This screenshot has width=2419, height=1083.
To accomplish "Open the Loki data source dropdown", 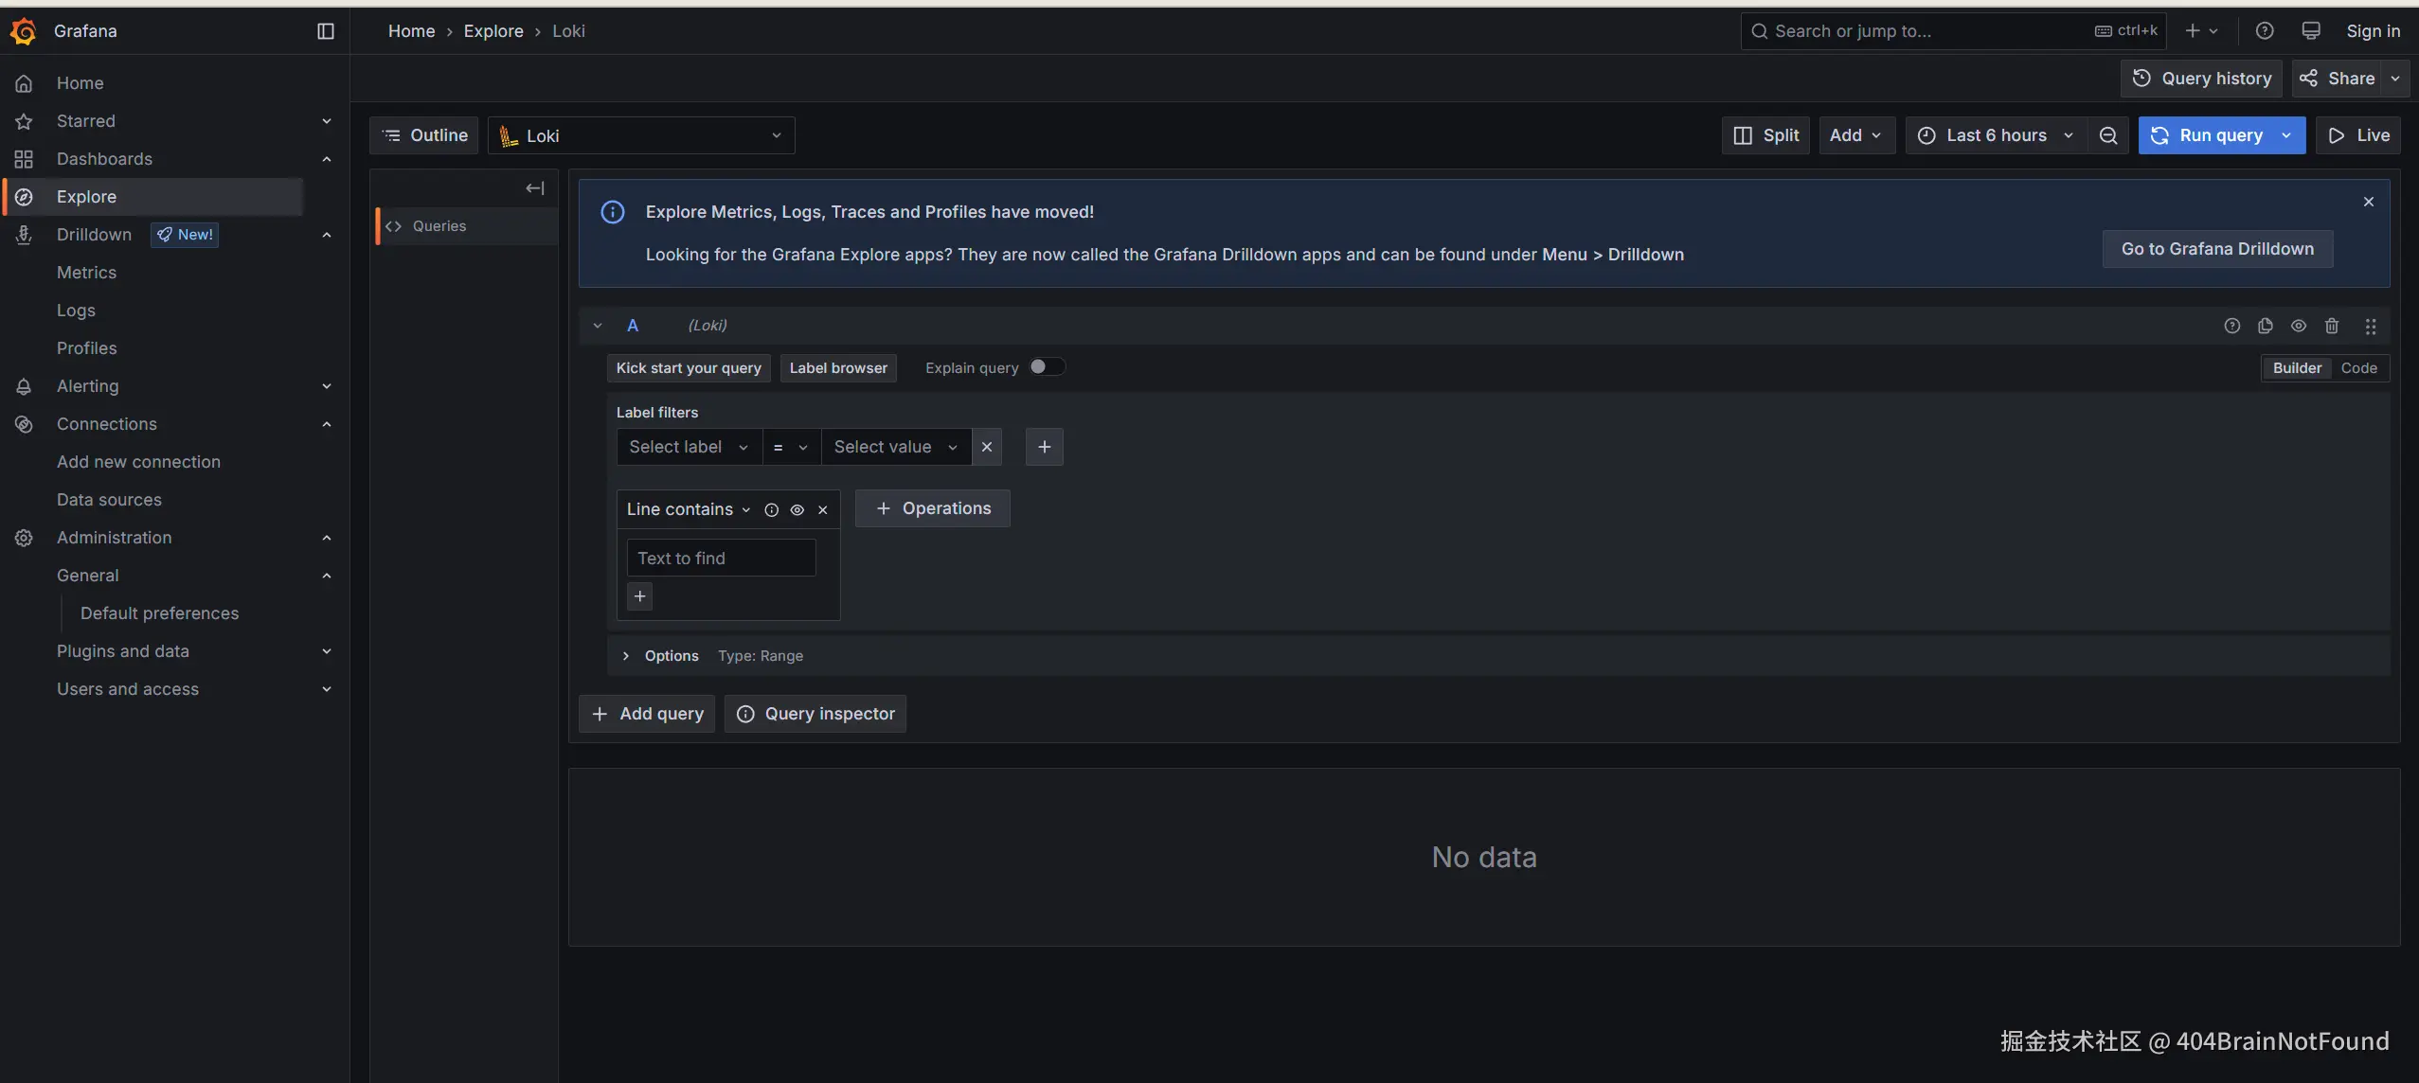I will [641, 135].
